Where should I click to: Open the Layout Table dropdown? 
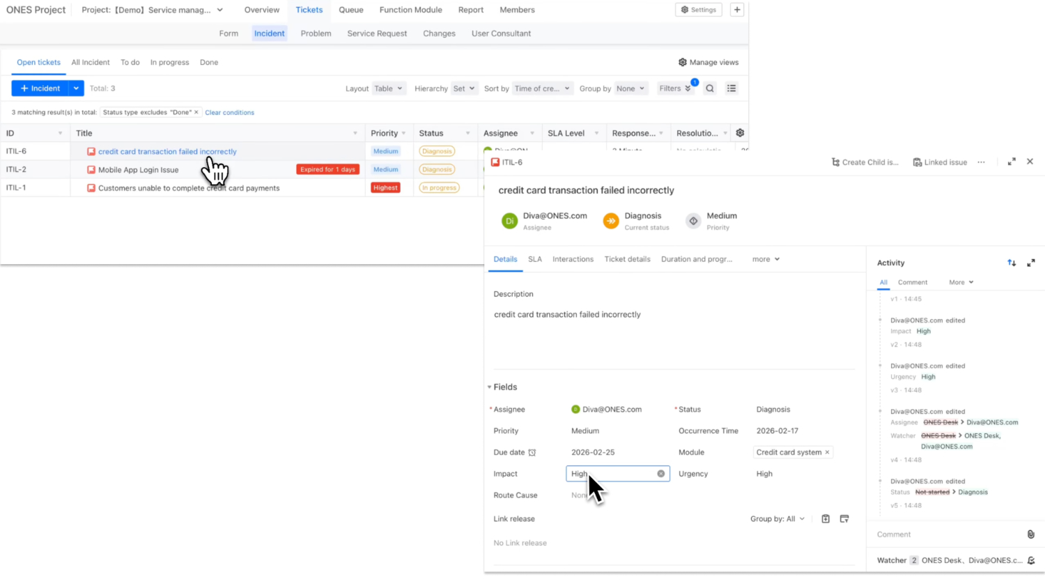tap(388, 88)
